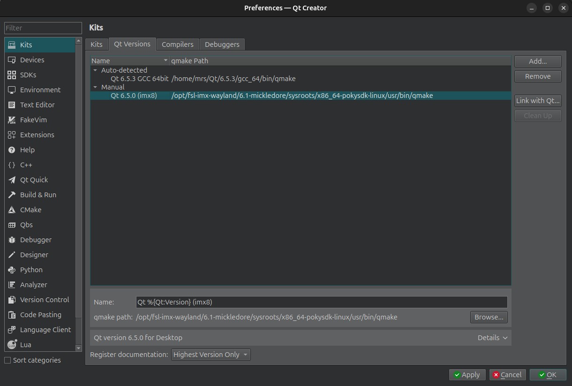572x386 pixels.
Task: Collapse the Manual tree group
Action: [x=95, y=87]
